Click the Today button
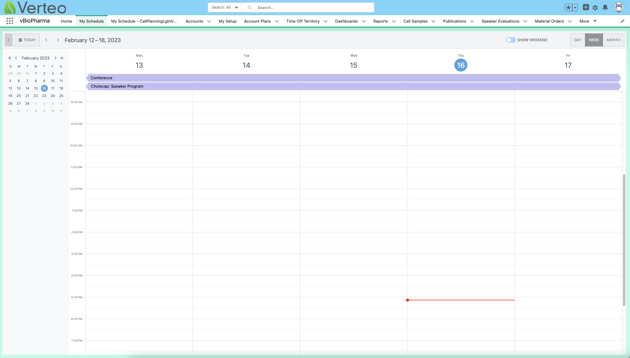The height and width of the screenshot is (358, 630). coord(27,40)
